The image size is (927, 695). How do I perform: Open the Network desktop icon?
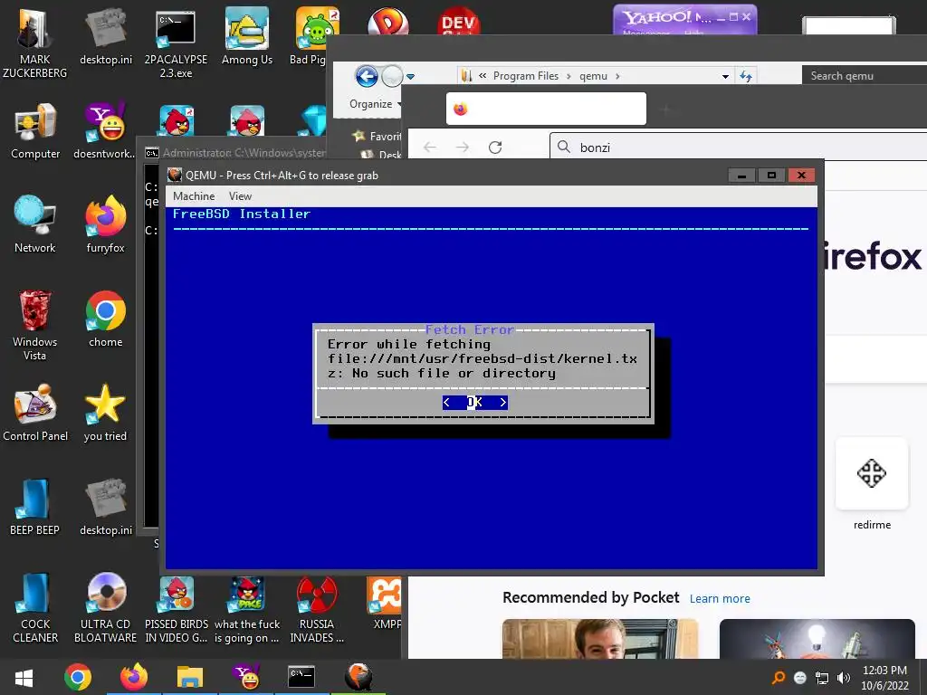35,224
